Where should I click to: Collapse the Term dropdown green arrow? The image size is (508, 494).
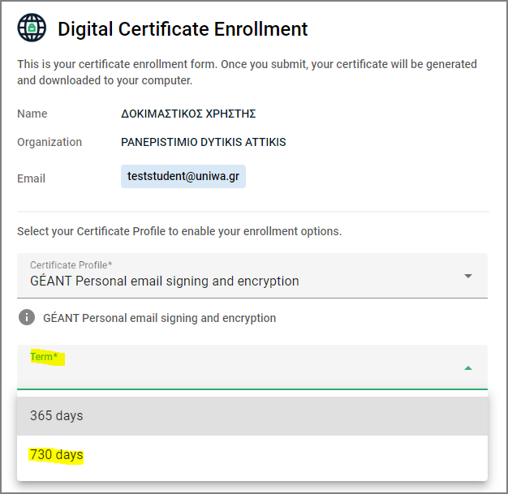pos(467,368)
